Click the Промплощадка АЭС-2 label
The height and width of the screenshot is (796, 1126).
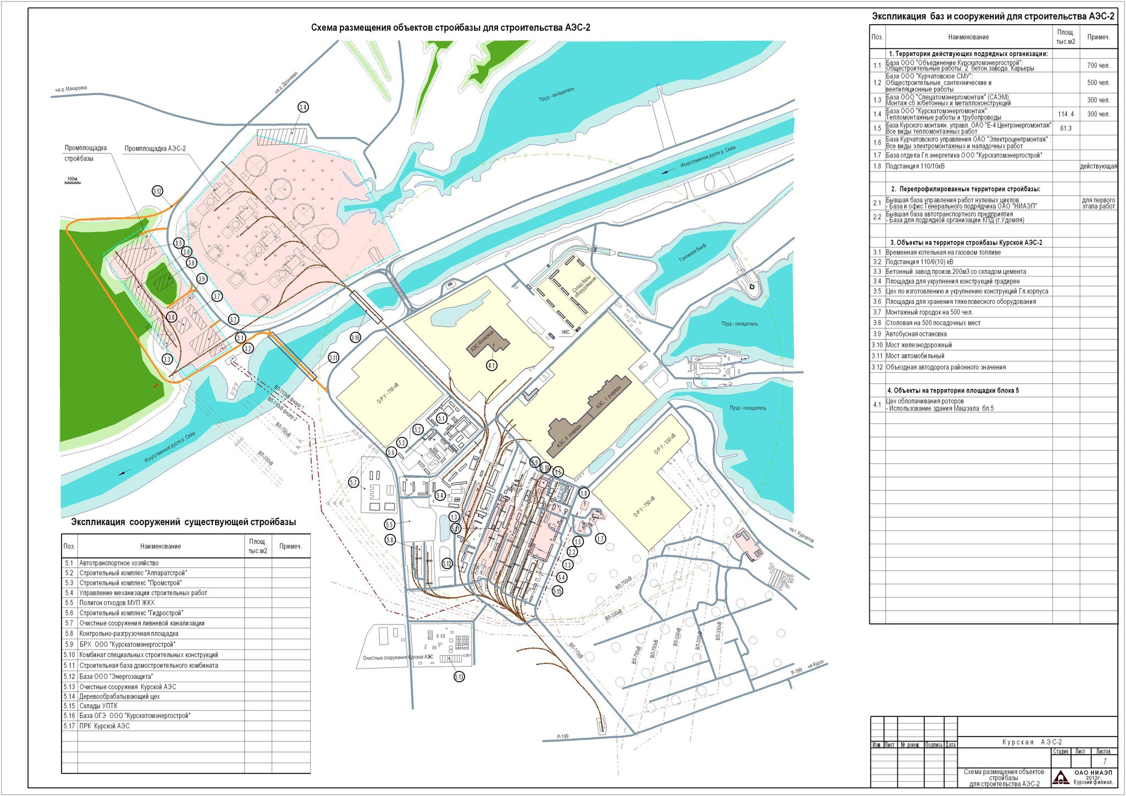click(x=155, y=148)
